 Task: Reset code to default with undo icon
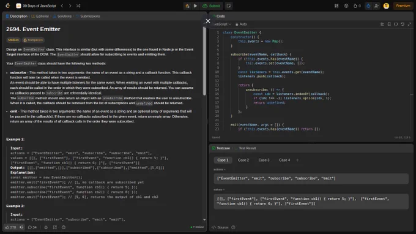[403, 24]
